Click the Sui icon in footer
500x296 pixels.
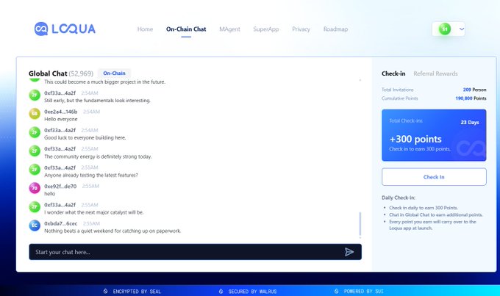[337, 291]
